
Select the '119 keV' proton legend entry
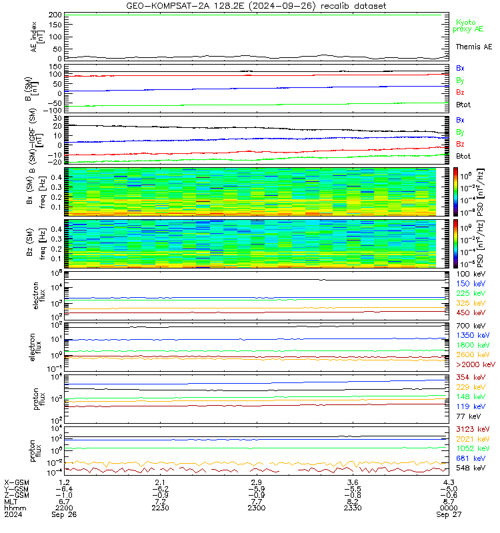tap(471, 406)
